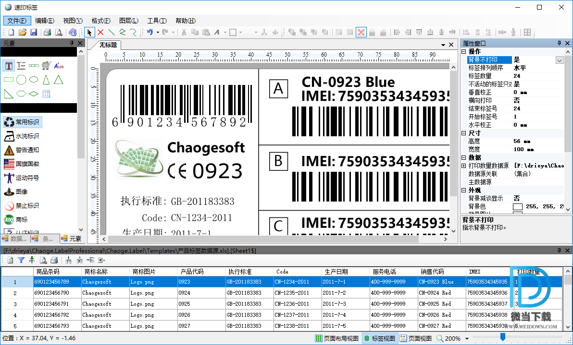Screen dimensions: 573x345
Task: Refresh the data source grid
Action: (x=10, y=260)
